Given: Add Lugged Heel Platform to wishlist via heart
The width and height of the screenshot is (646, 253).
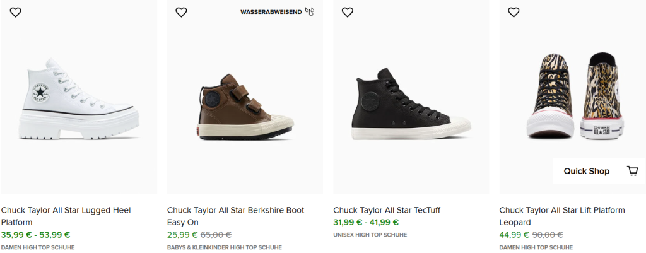Looking at the screenshot, I should pos(16,12).
